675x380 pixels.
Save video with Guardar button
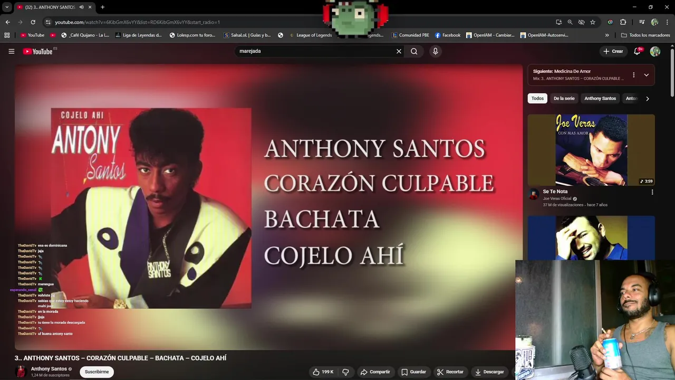413,372
